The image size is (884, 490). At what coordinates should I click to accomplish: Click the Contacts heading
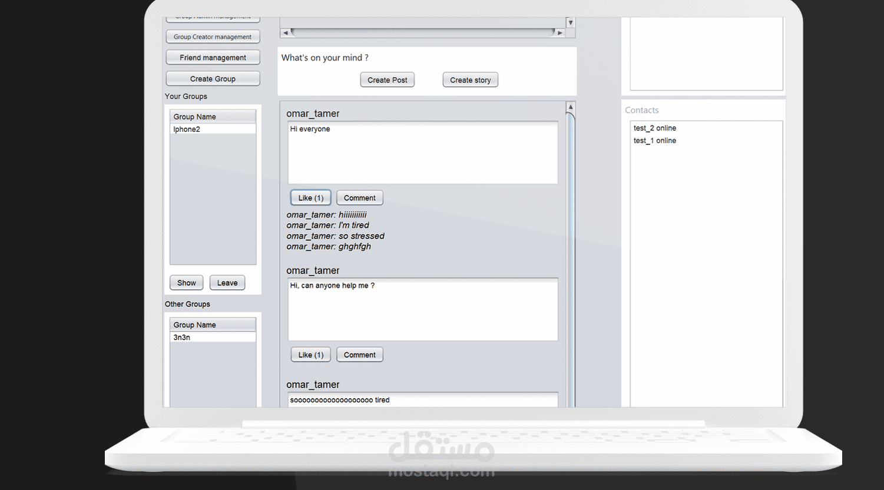coord(641,110)
